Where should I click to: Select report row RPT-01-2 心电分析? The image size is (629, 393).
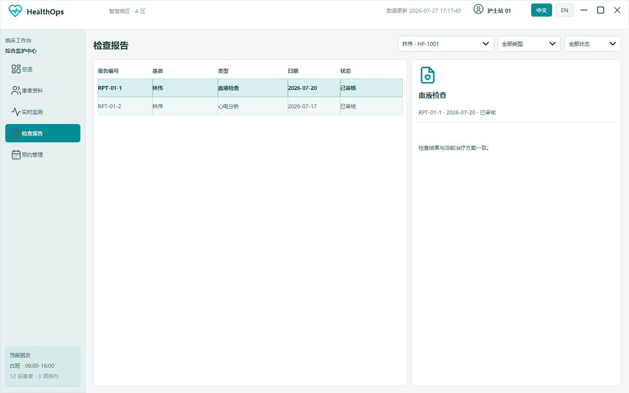[x=250, y=106]
